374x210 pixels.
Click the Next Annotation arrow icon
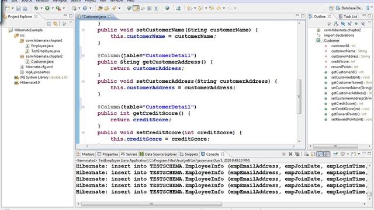[189, 8]
